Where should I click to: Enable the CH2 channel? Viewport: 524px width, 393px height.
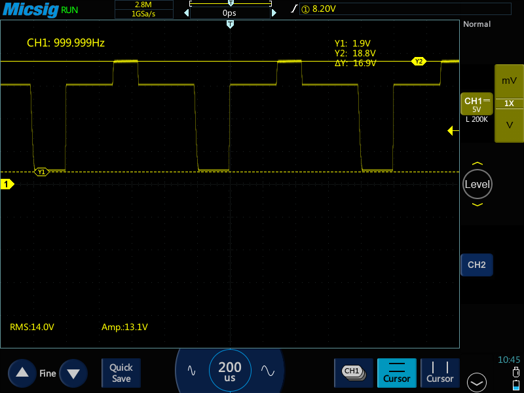click(x=477, y=265)
